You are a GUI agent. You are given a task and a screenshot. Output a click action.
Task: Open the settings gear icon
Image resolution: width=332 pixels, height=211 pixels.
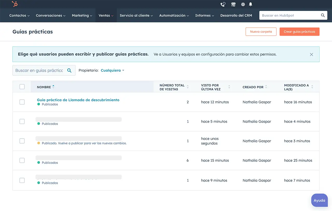pyautogui.click(x=243, y=4)
